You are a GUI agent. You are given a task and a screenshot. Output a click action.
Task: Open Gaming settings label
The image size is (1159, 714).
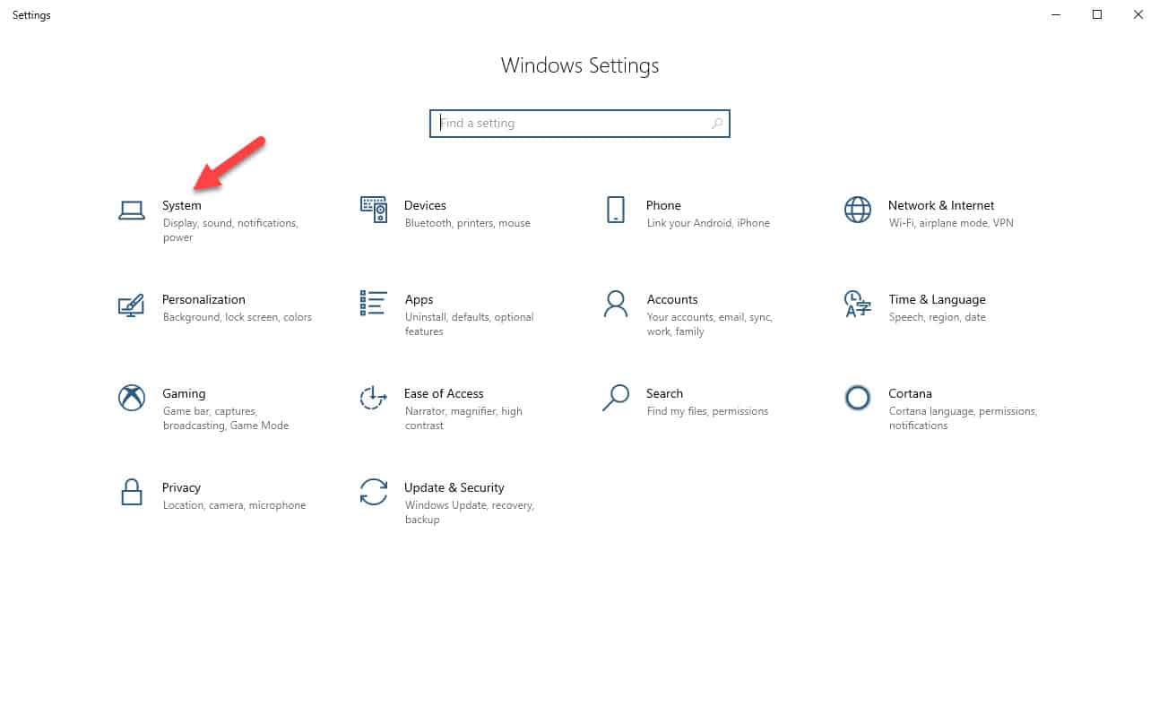(184, 393)
